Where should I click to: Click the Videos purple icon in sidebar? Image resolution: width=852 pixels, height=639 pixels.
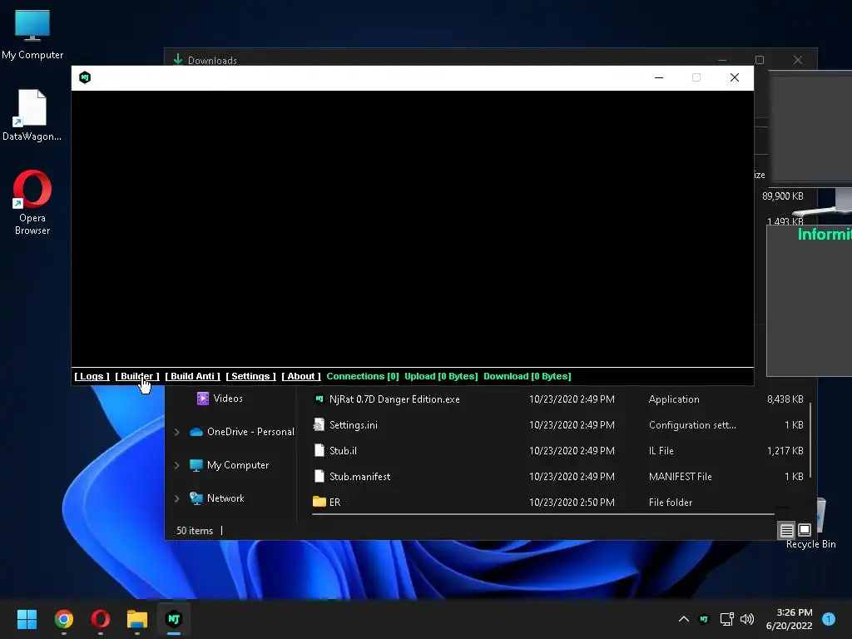pos(203,399)
